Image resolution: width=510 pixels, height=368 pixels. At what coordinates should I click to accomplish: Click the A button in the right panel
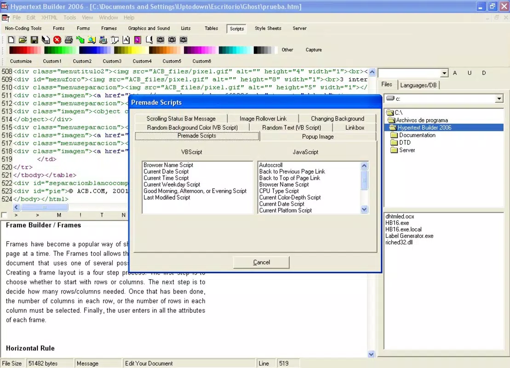point(455,73)
